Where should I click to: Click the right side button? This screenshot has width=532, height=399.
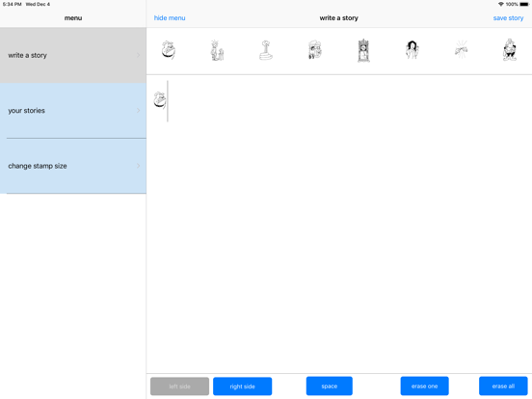tap(242, 386)
